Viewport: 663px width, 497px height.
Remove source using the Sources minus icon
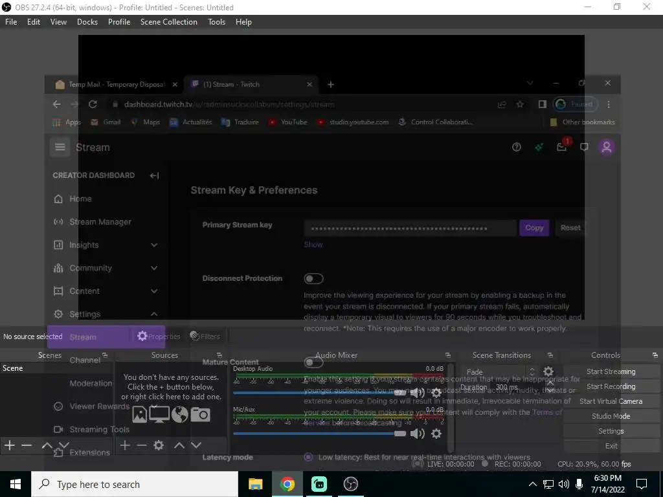click(142, 445)
